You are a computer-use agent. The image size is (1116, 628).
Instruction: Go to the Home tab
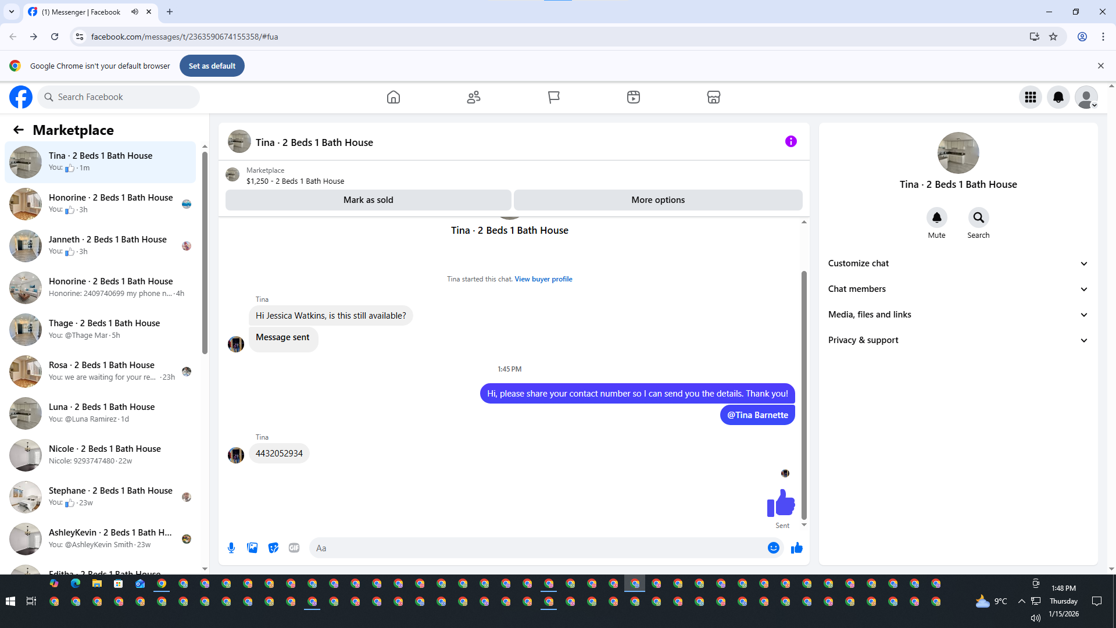point(394,97)
